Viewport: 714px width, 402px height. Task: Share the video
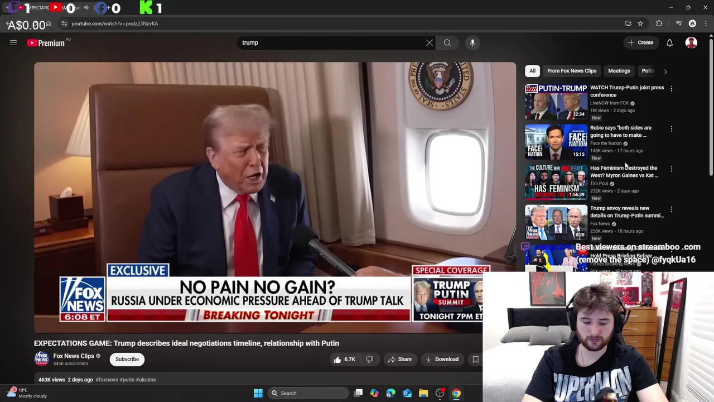[x=399, y=360]
